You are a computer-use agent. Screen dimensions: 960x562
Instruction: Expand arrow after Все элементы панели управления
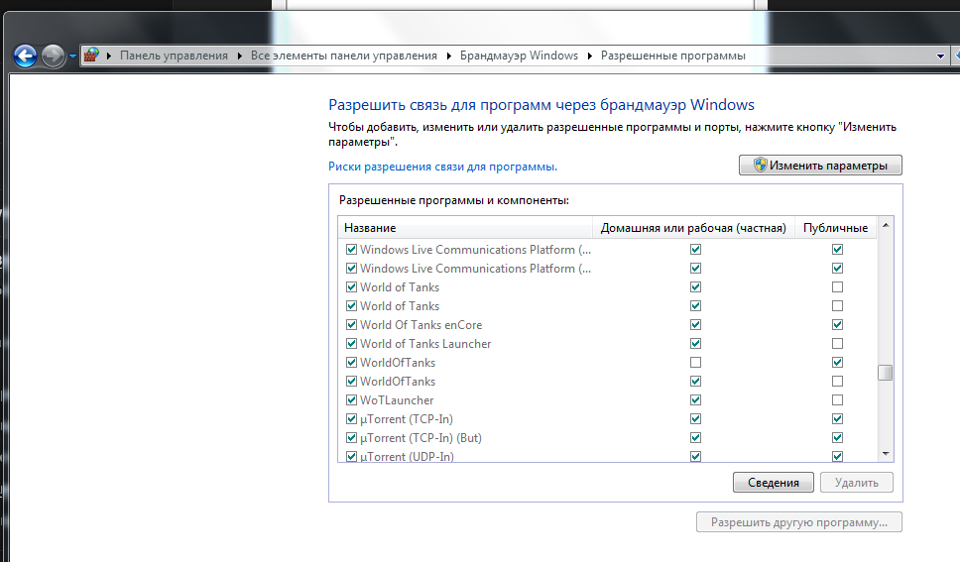[449, 56]
